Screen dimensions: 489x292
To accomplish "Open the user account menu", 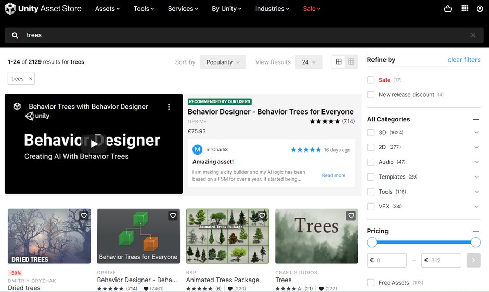I will 480,9.
